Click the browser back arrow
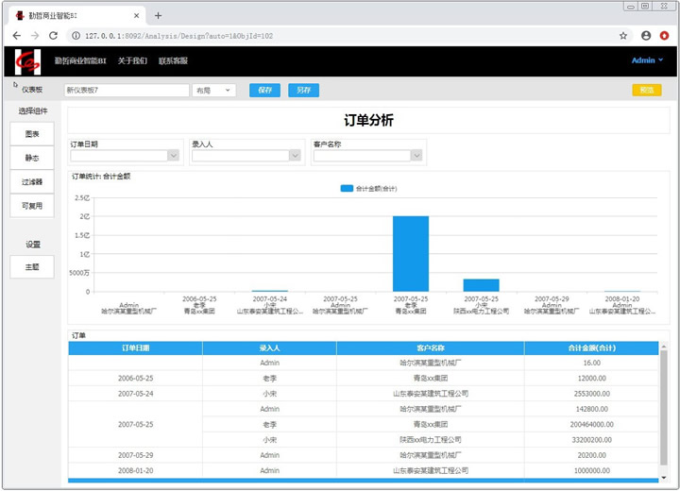 click(16, 35)
